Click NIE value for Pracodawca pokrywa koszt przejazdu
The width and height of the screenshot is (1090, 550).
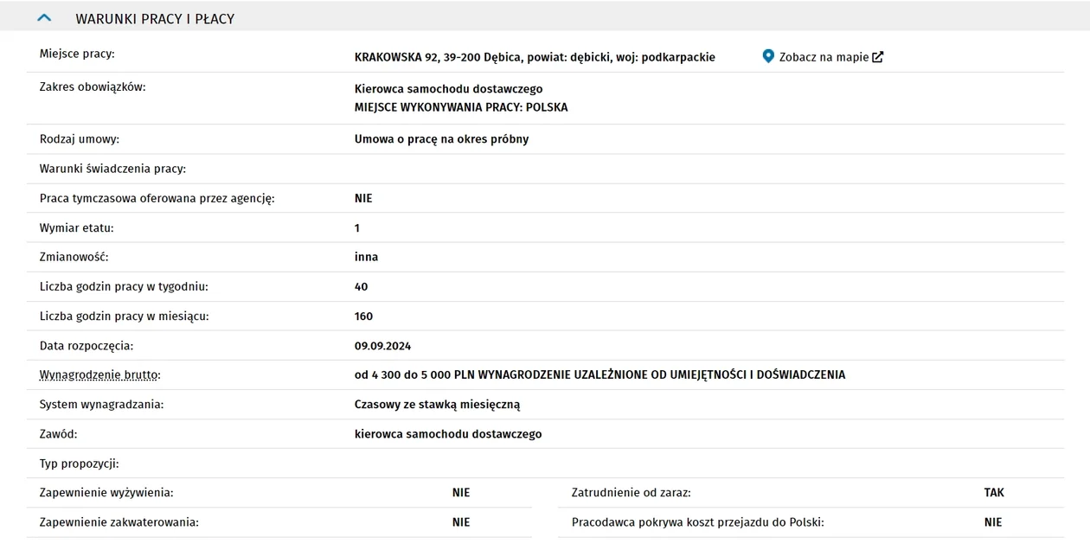[993, 522]
